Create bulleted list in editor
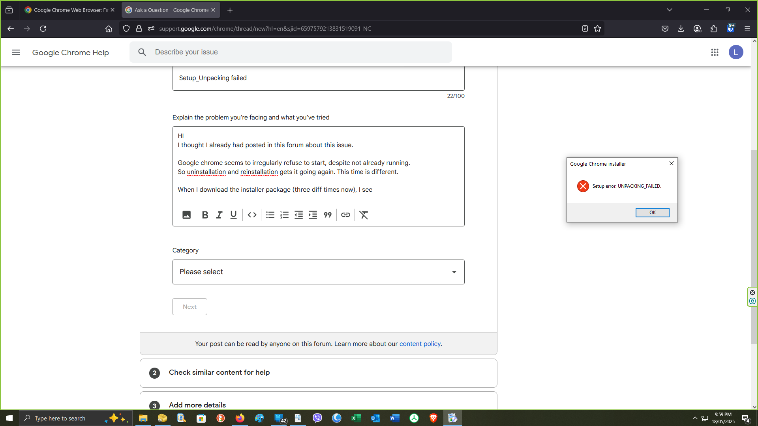This screenshot has height=426, width=758. 270,215
